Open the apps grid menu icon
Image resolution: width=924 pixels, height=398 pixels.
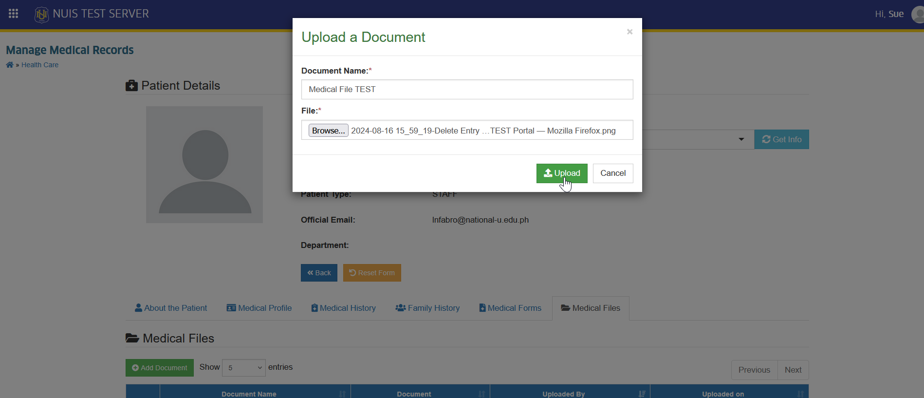point(14,14)
